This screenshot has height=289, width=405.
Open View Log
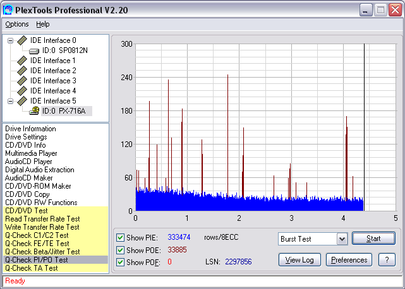(x=299, y=260)
